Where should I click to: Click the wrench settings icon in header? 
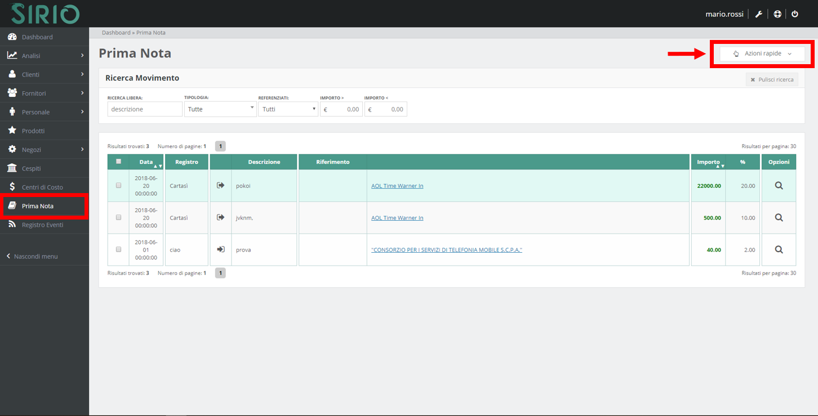[759, 14]
